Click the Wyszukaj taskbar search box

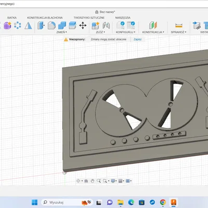67,202
